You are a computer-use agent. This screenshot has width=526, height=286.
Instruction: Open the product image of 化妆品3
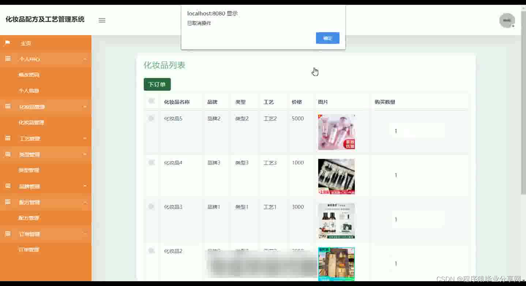(x=337, y=221)
